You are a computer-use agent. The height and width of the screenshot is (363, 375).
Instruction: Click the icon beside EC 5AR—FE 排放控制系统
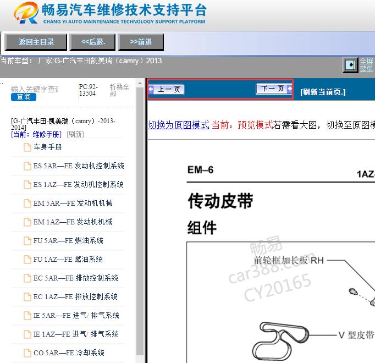point(27,278)
